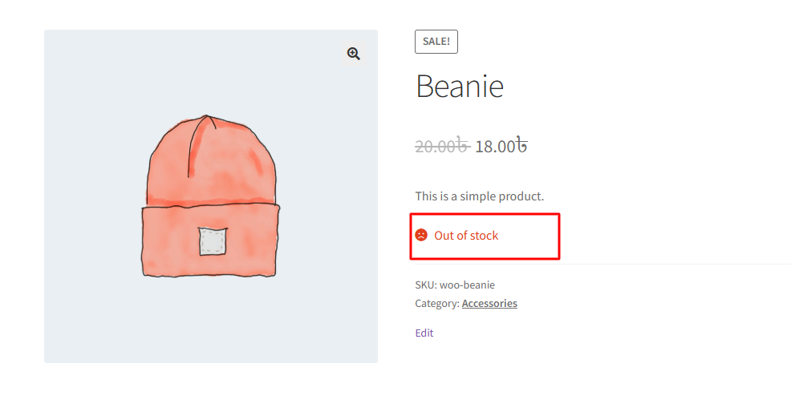Open the Accessories category link

tap(489, 303)
